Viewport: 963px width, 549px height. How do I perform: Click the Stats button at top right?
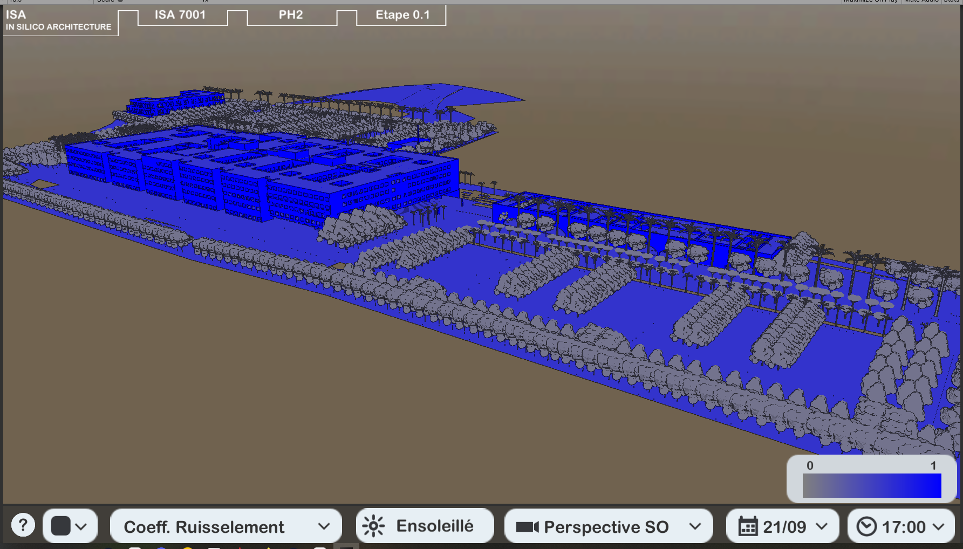951,1
